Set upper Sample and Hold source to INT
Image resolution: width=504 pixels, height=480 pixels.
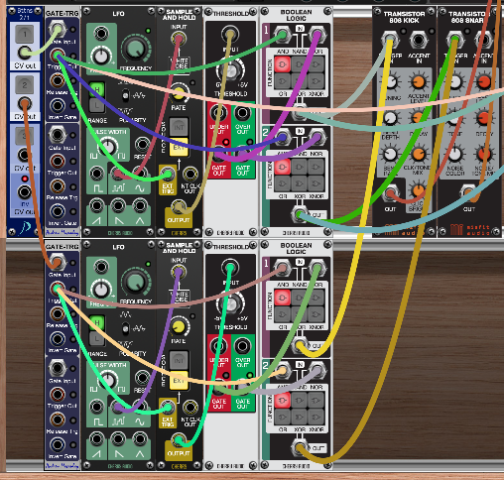click(x=179, y=128)
